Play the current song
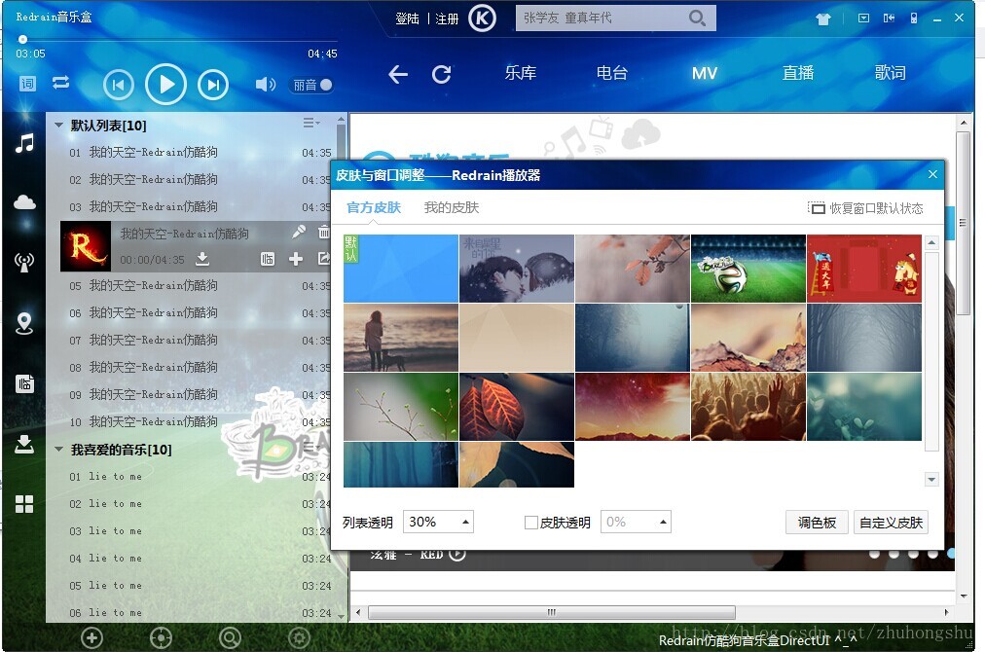 coord(165,84)
